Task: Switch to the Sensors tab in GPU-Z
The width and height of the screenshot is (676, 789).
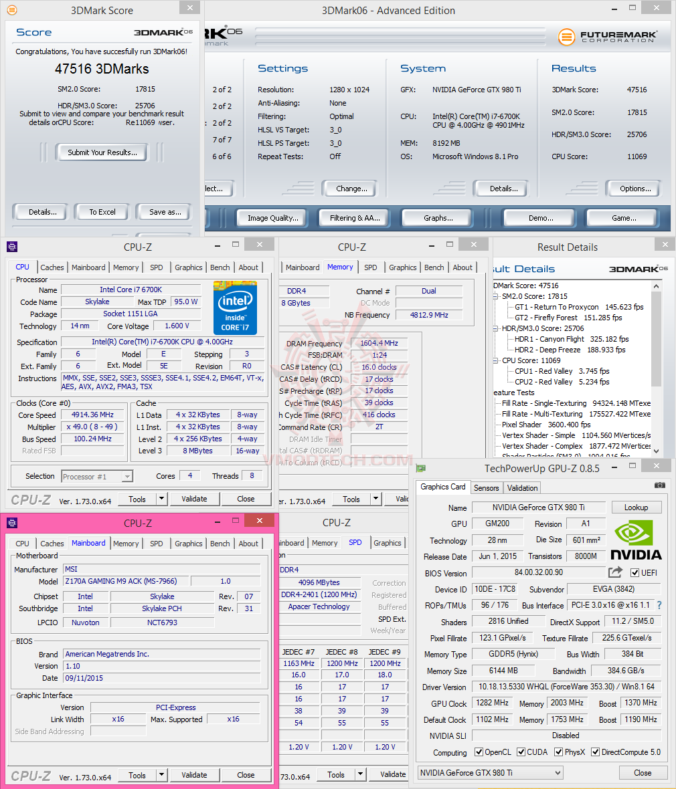Action: [486, 487]
